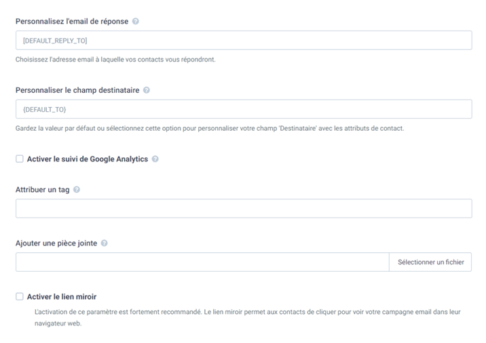Click the "Attribuer un tag" label
Image resolution: width=486 pixels, height=343 pixels.
(43, 190)
